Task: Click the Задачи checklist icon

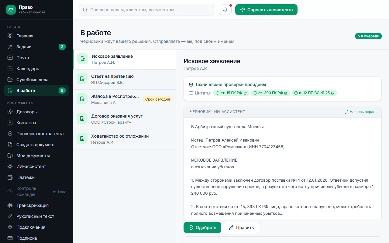Action: (10, 47)
